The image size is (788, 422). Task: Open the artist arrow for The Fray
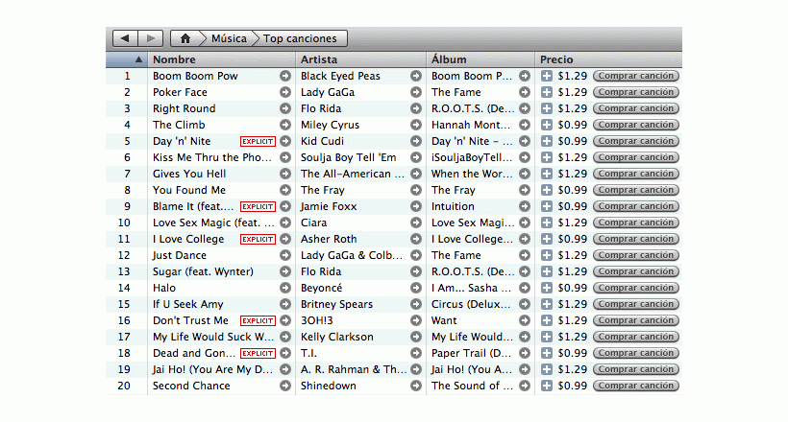(416, 190)
